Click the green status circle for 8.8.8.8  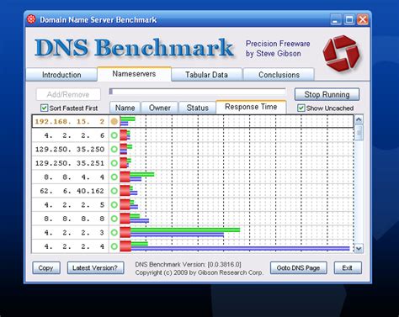tap(114, 219)
